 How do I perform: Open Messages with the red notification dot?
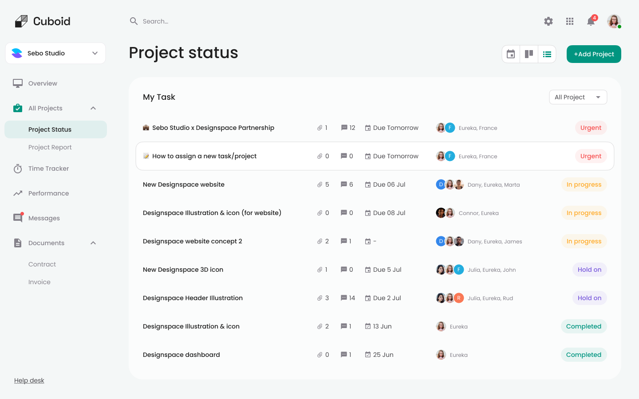pyautogui.click(x=18, y=218)
